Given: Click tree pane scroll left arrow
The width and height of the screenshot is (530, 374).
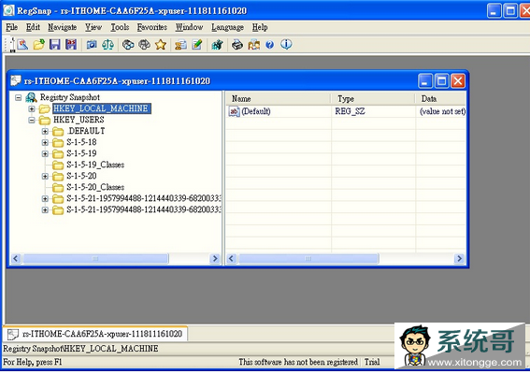Looking at the screenshot, I should pyautogui.click(x=16, y=259).
